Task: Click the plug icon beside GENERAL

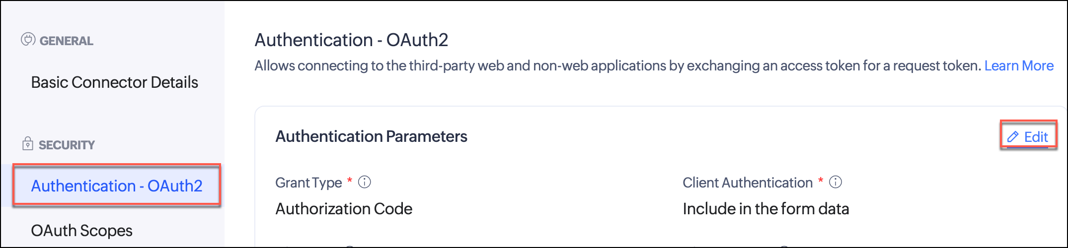Action: point(28,40)
